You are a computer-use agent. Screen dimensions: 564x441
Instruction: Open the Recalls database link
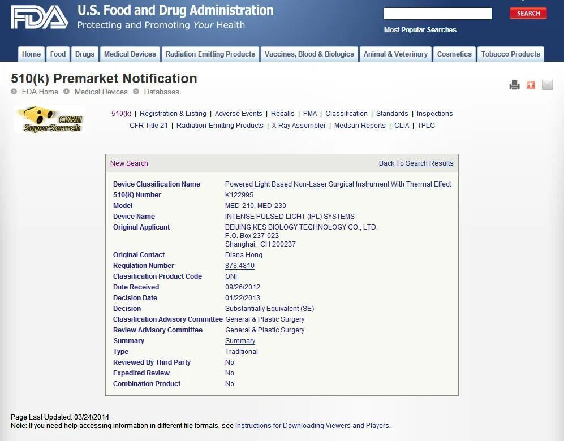(x=282, y=114)
